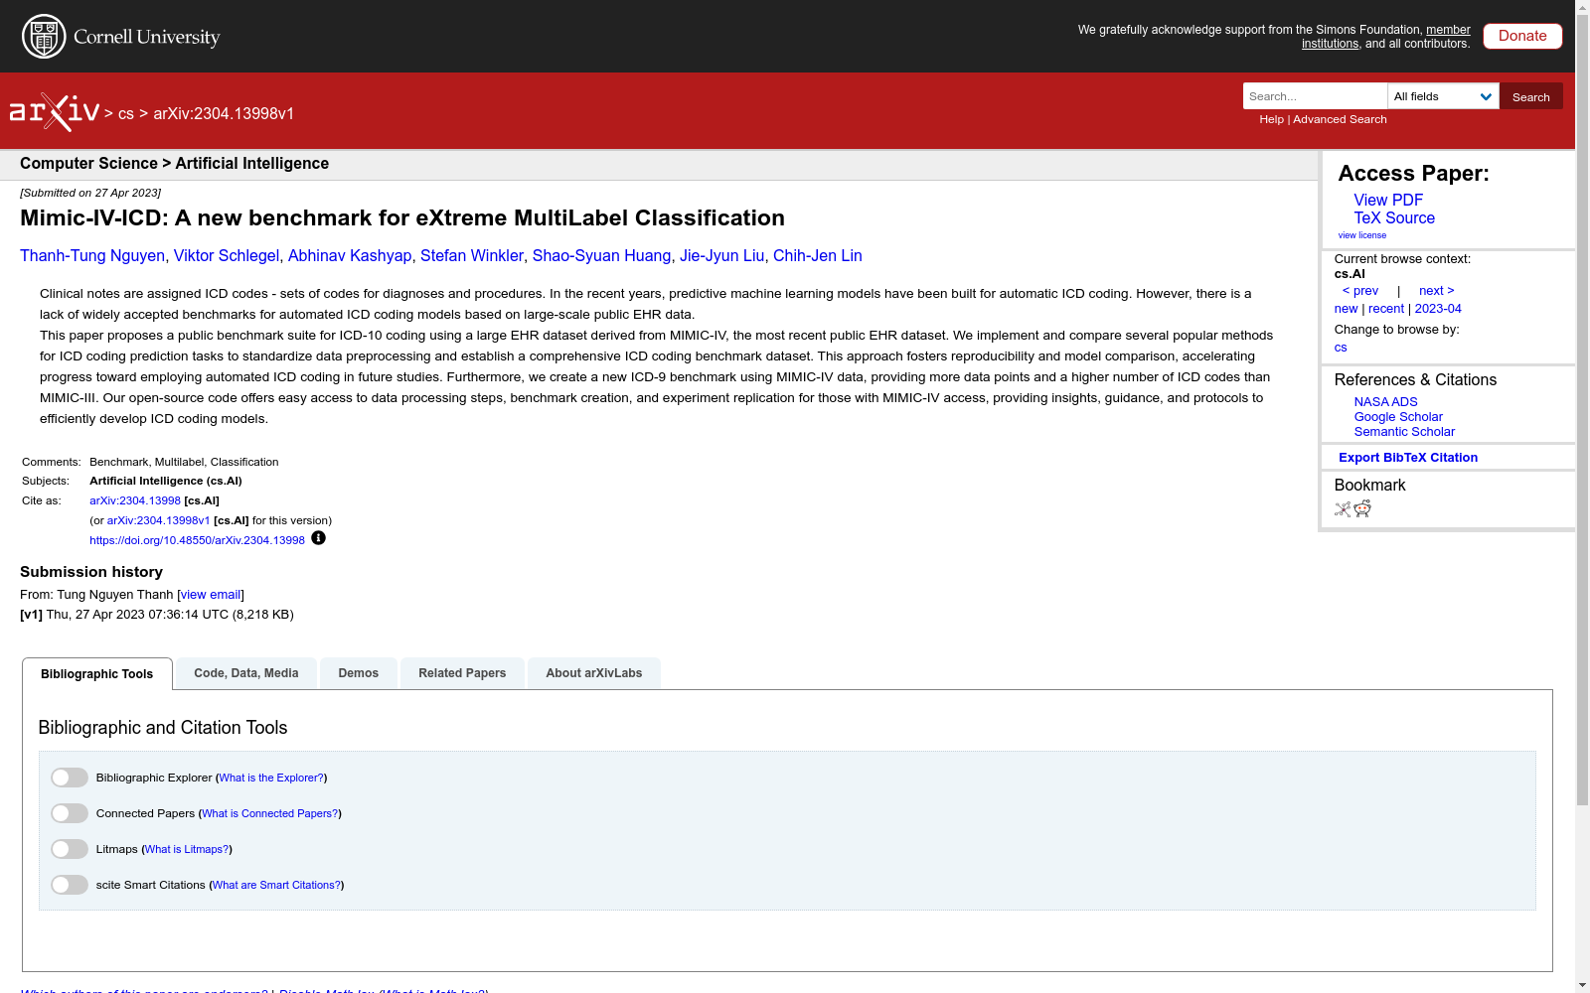Open author Shao-Syuan Huang link
This screenshot has width=1590, height=993.
pyautogui.click(x=601, y=255)
